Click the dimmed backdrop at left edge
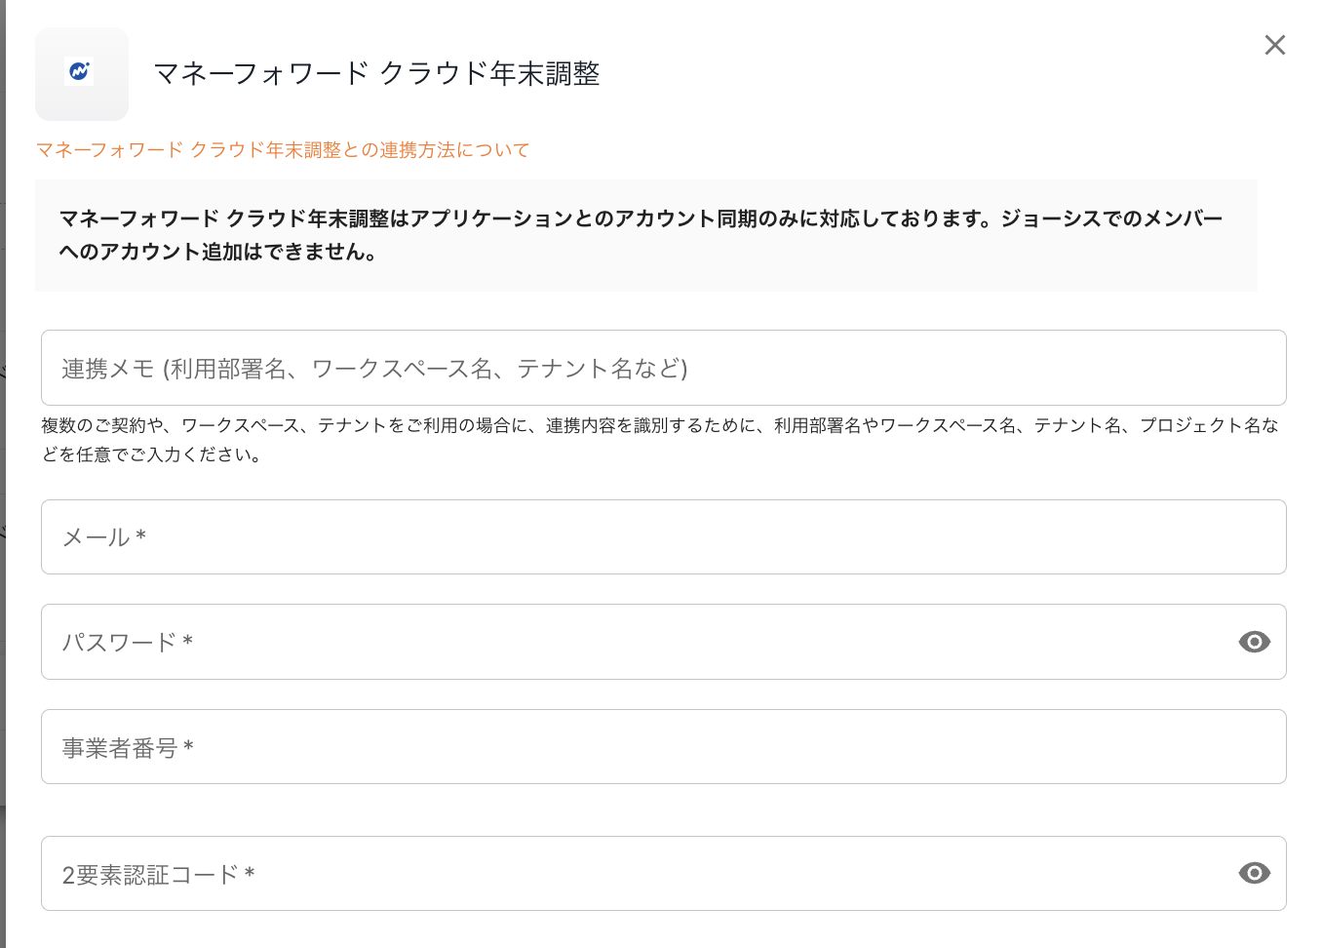This screenshot has height=948, width=1322. 2,488
